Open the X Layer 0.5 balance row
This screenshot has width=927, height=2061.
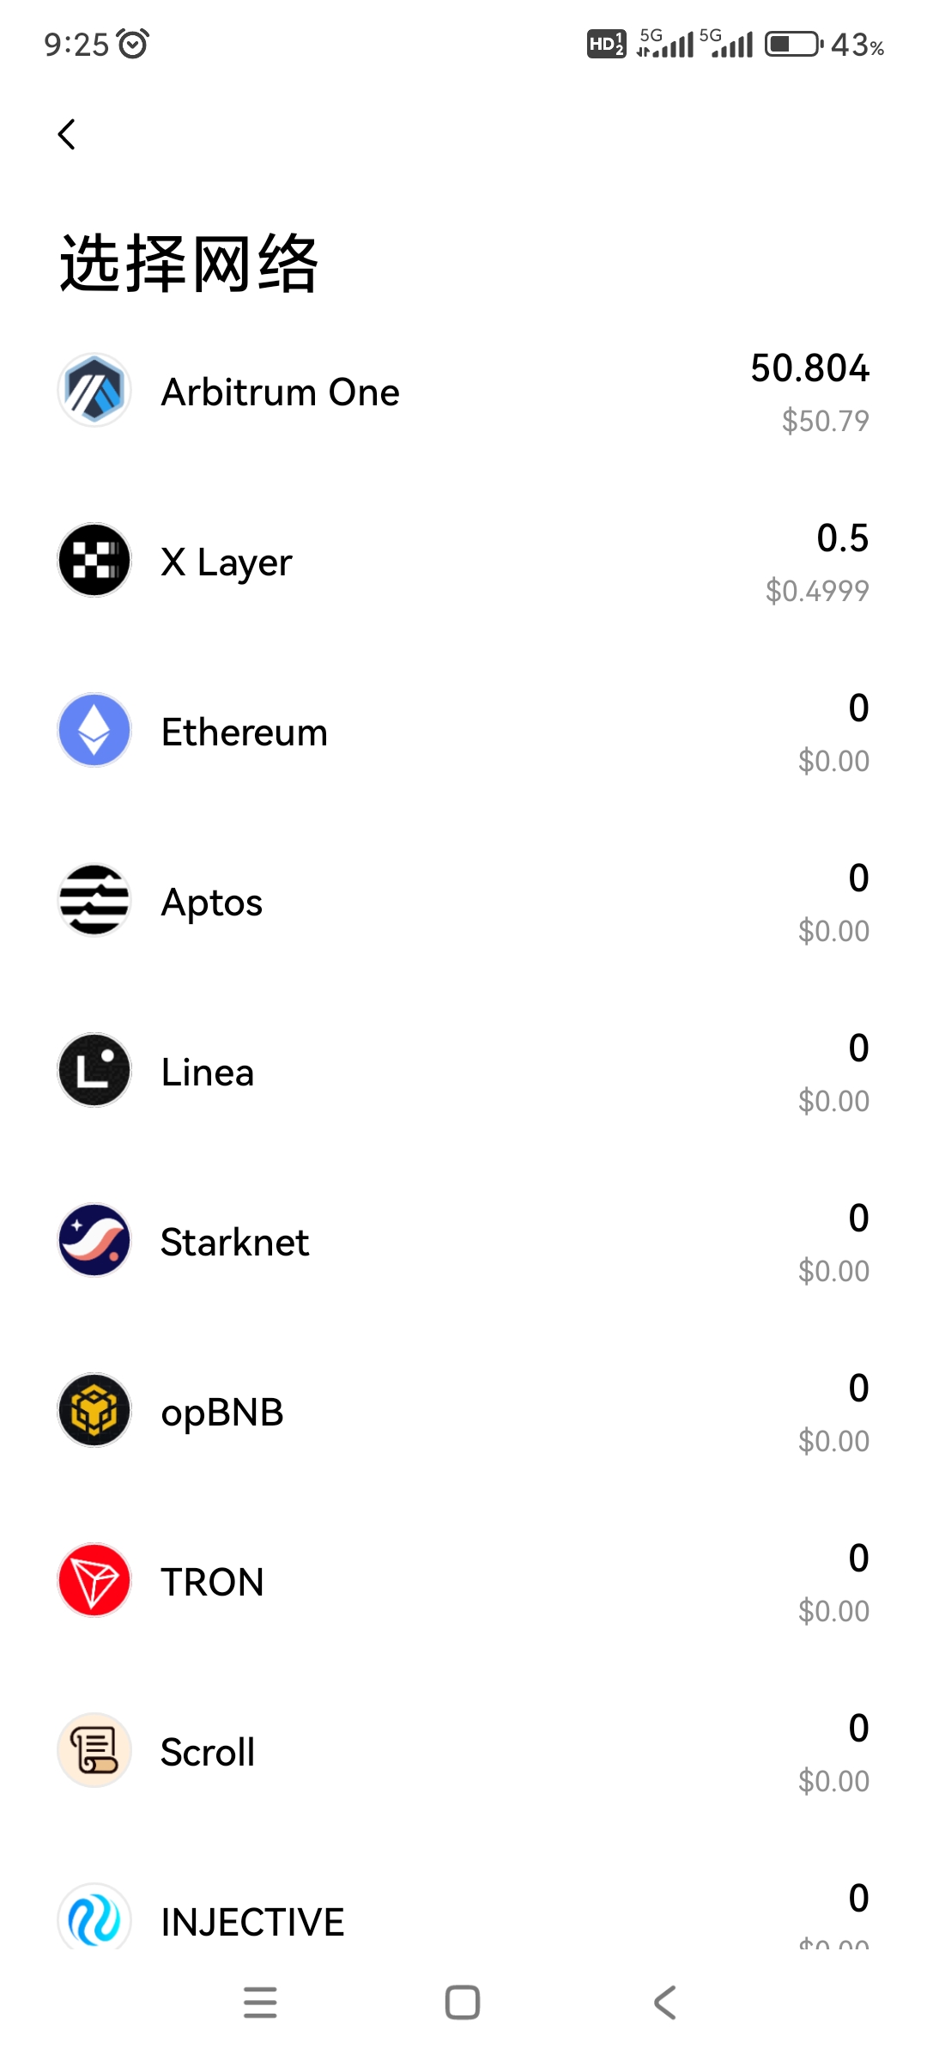tap(463, 562)
